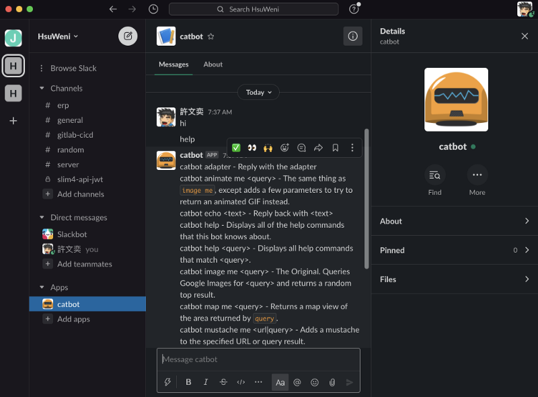Collapse the Direct messages section
Viewport: 538px width, 397px height.
click(x=42, y=218)
